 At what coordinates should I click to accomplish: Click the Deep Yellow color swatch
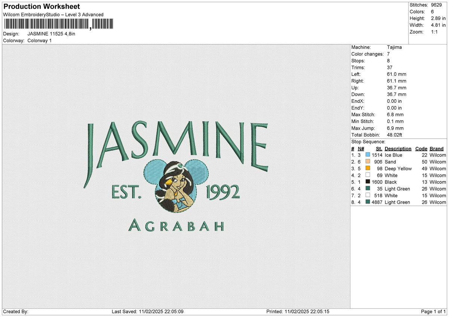pos(368,169)
